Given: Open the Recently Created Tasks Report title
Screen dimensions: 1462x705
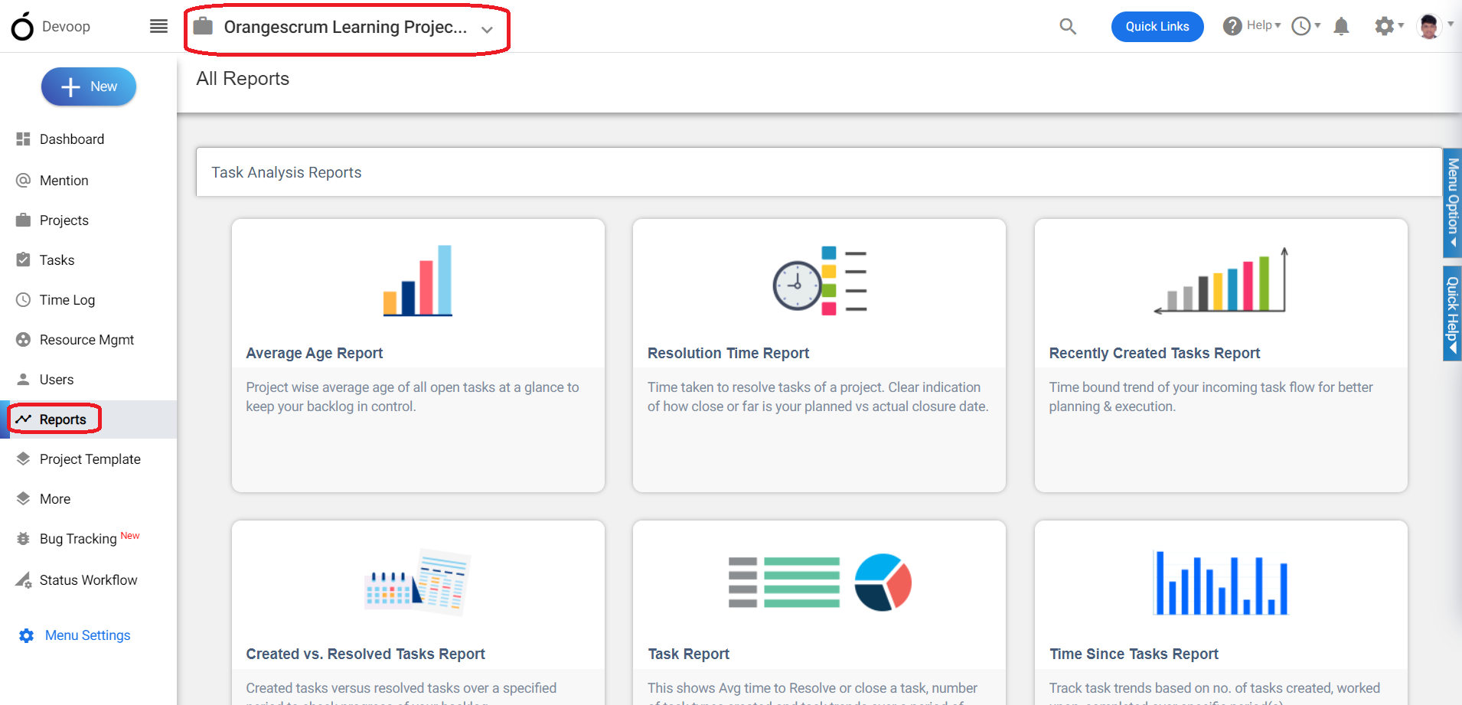Looking at the screenshot, I should [x=1154, y=353].
